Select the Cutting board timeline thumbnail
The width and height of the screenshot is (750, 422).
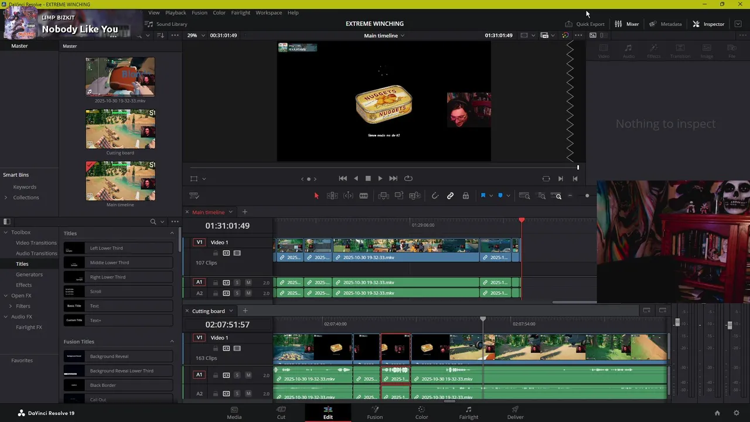pyautogui.click(x=120, y=129)
